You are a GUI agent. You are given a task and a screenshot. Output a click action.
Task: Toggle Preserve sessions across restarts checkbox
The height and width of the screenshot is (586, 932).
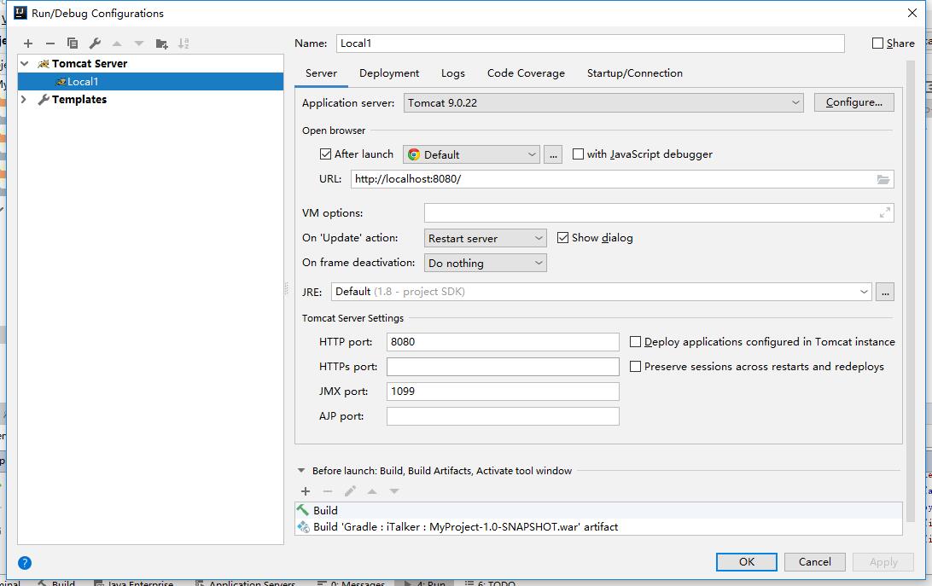pos(635,367)
